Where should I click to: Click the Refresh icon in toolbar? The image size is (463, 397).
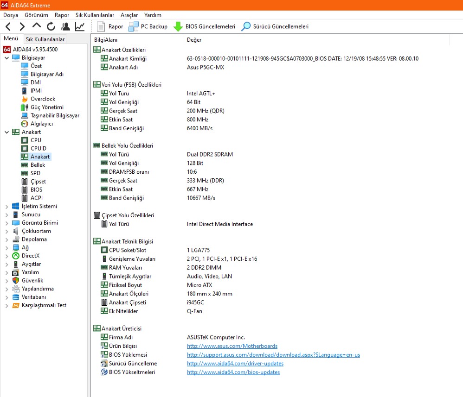pyautogui.click(x=51, y=26)
